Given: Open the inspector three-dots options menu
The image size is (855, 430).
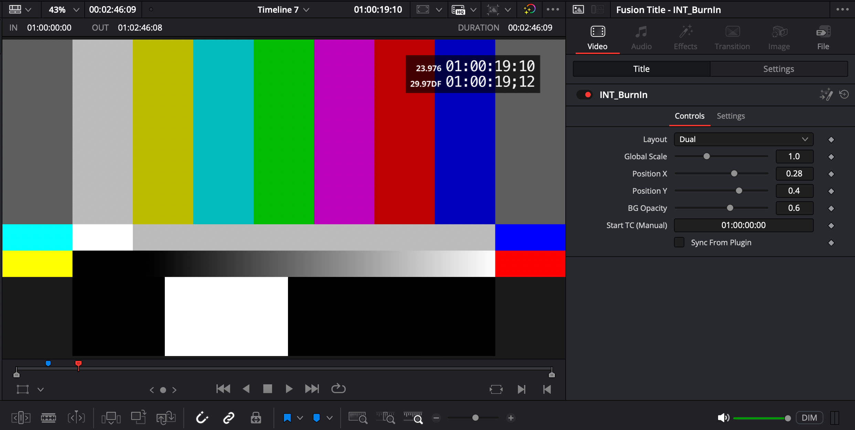Looking at the screenshot, I should (x=842, y=10).
